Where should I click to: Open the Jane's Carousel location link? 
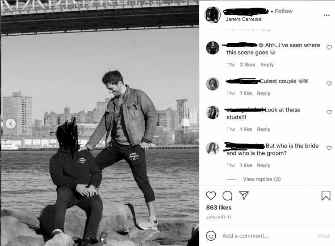point(244,19)
